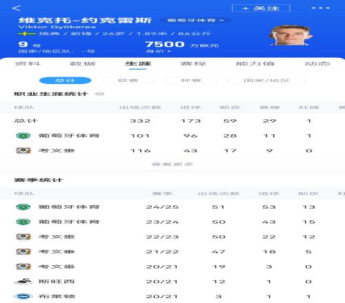Tap the 考文垂 crest in career totals
Image resolution: width=345 pixels, height=303 pixels.
click(x=23, y=151)
